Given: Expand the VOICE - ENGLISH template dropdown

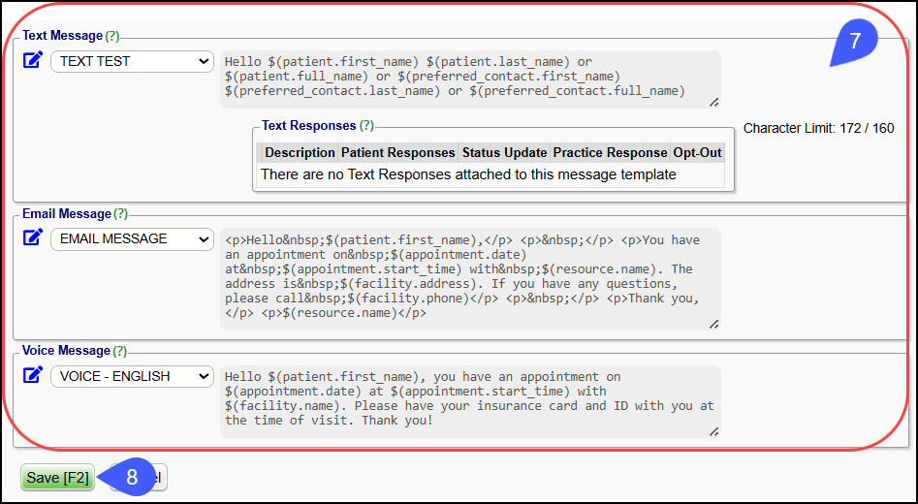Looking at the screenshot, I should pos(132,376).
